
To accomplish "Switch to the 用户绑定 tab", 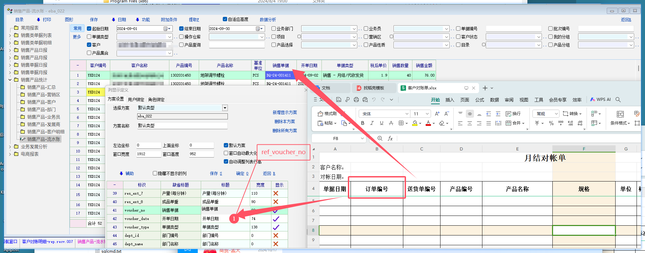I will pyautogui.click(x=136, y=100).
